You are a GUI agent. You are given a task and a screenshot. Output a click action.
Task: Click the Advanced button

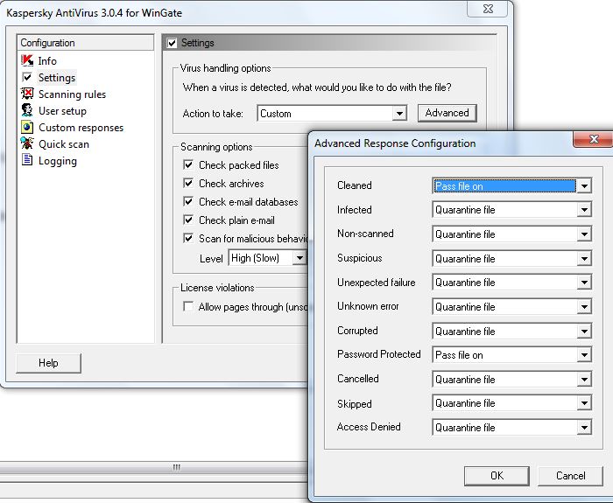tap(447, 113)
